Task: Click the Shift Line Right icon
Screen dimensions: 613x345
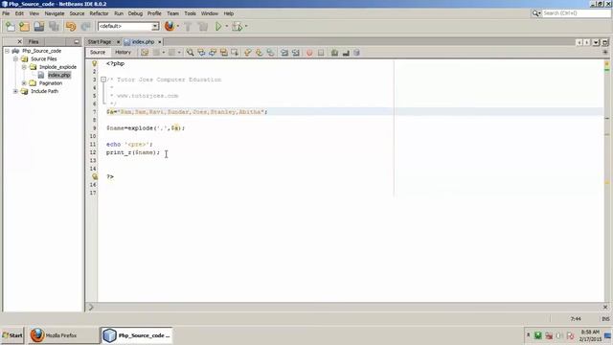Action: (296, 53)
